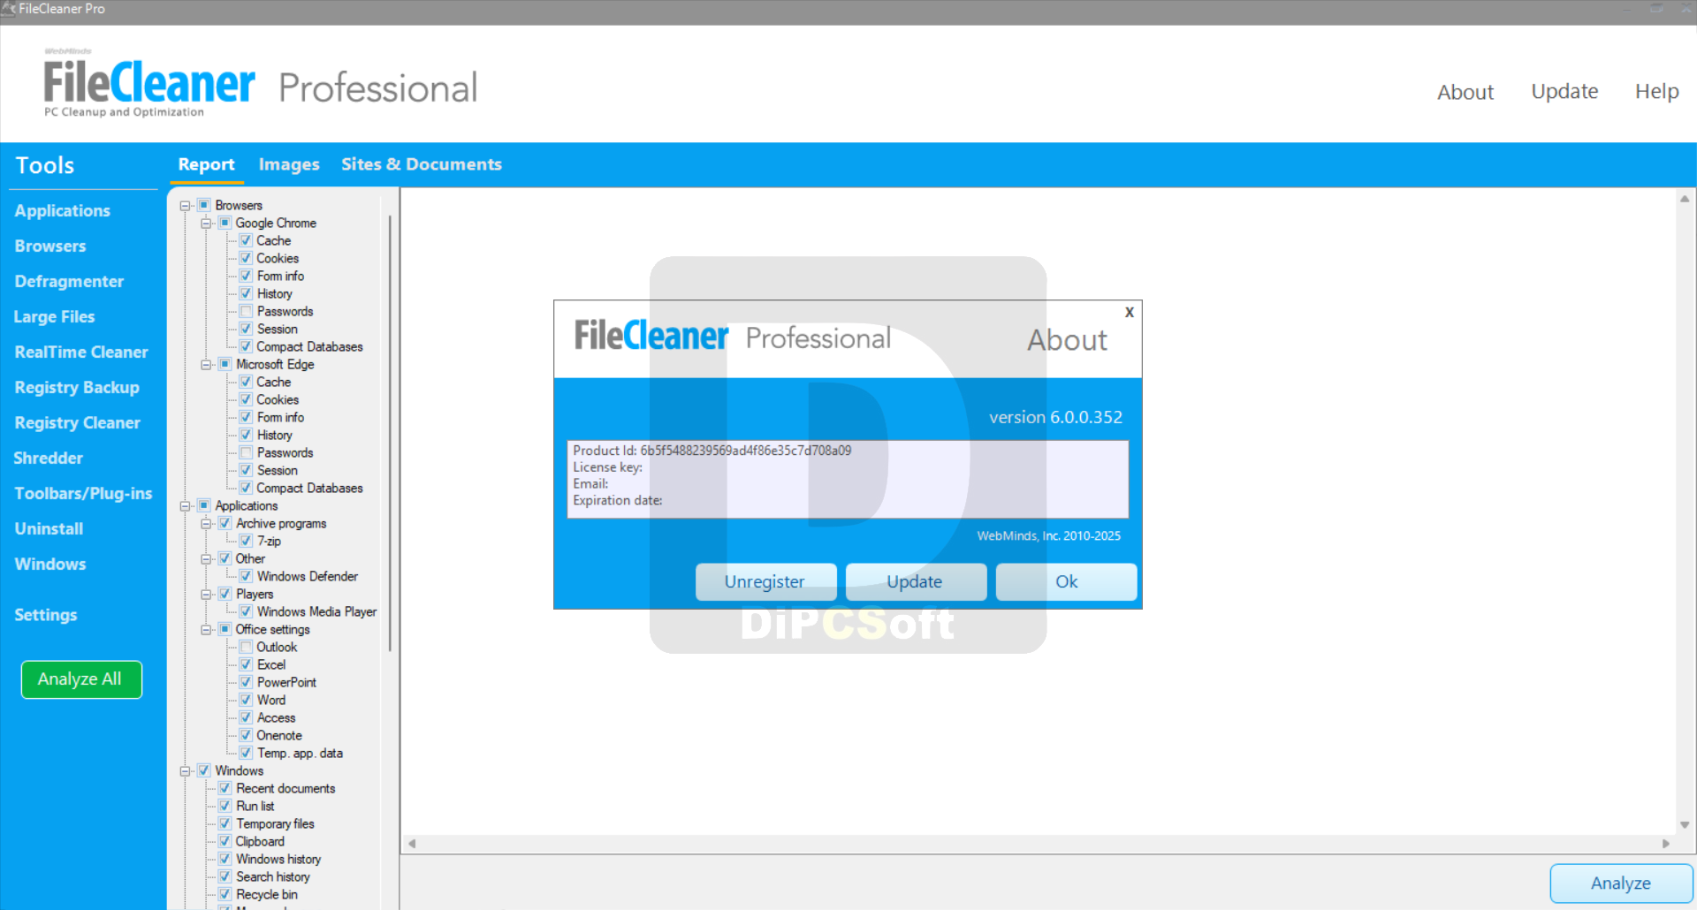Select Recent documents tree item
This screenshot has width=1697, height=910.
click(x=285, y=789)
